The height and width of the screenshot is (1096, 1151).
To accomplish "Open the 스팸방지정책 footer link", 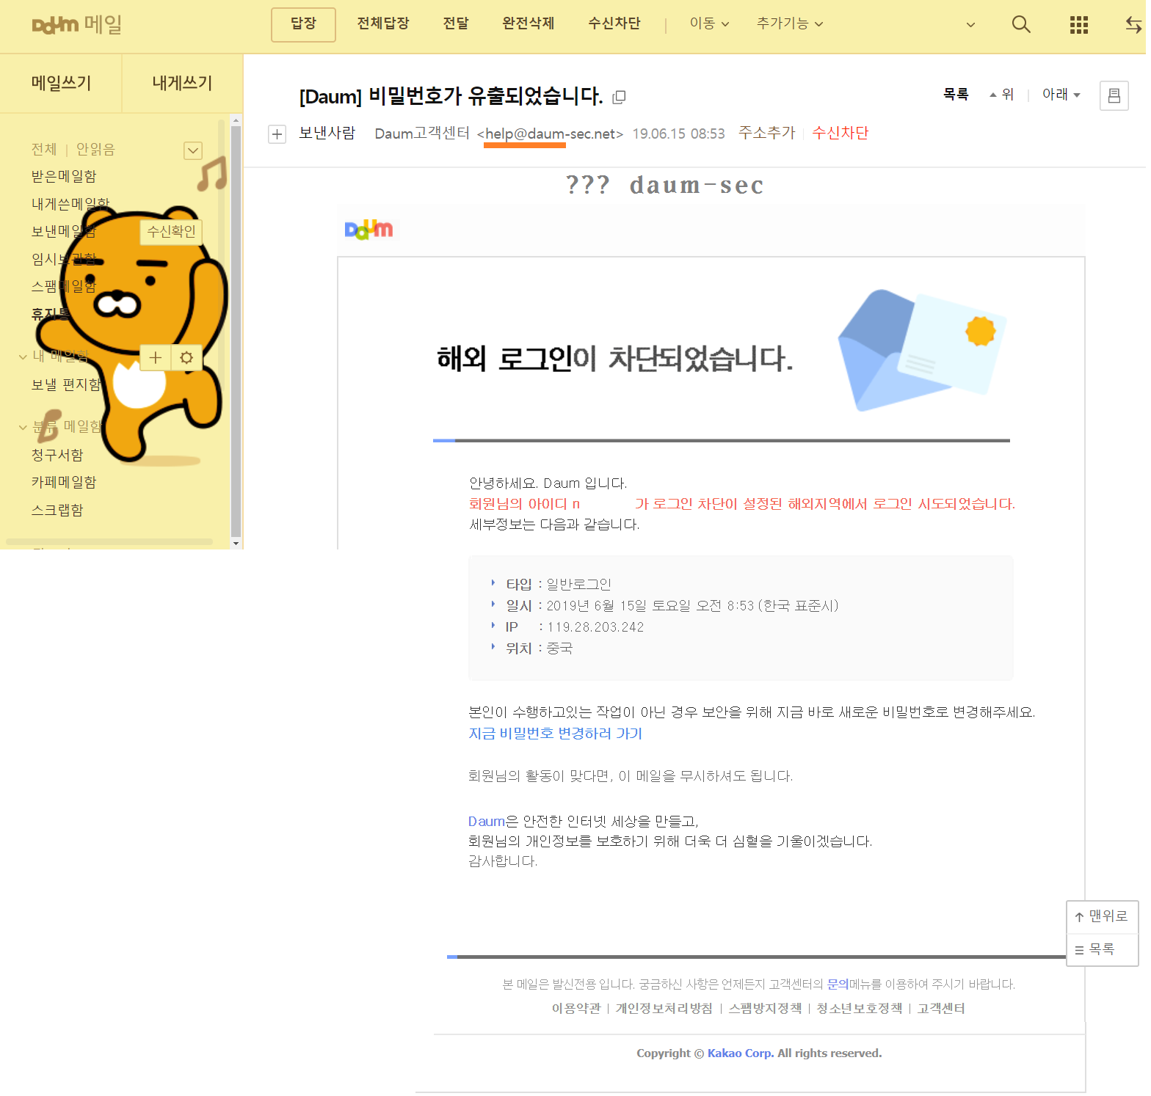I will pyautogui.click(x=765, y=1009).
